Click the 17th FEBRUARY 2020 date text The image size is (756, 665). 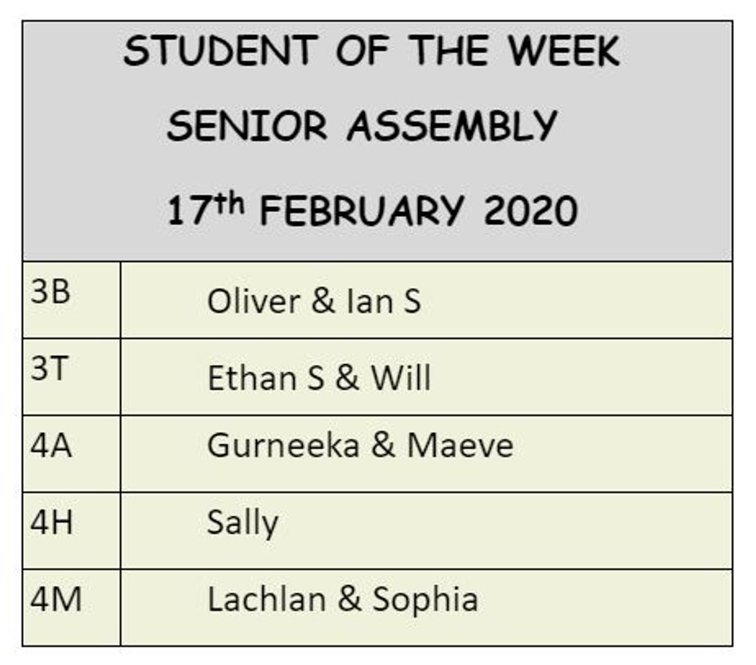pos(372,211)
